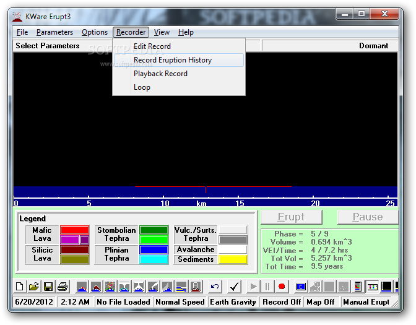Click the checkmark accept icon
Viewport: 416px width, 325px height.
tap(234, 287)
